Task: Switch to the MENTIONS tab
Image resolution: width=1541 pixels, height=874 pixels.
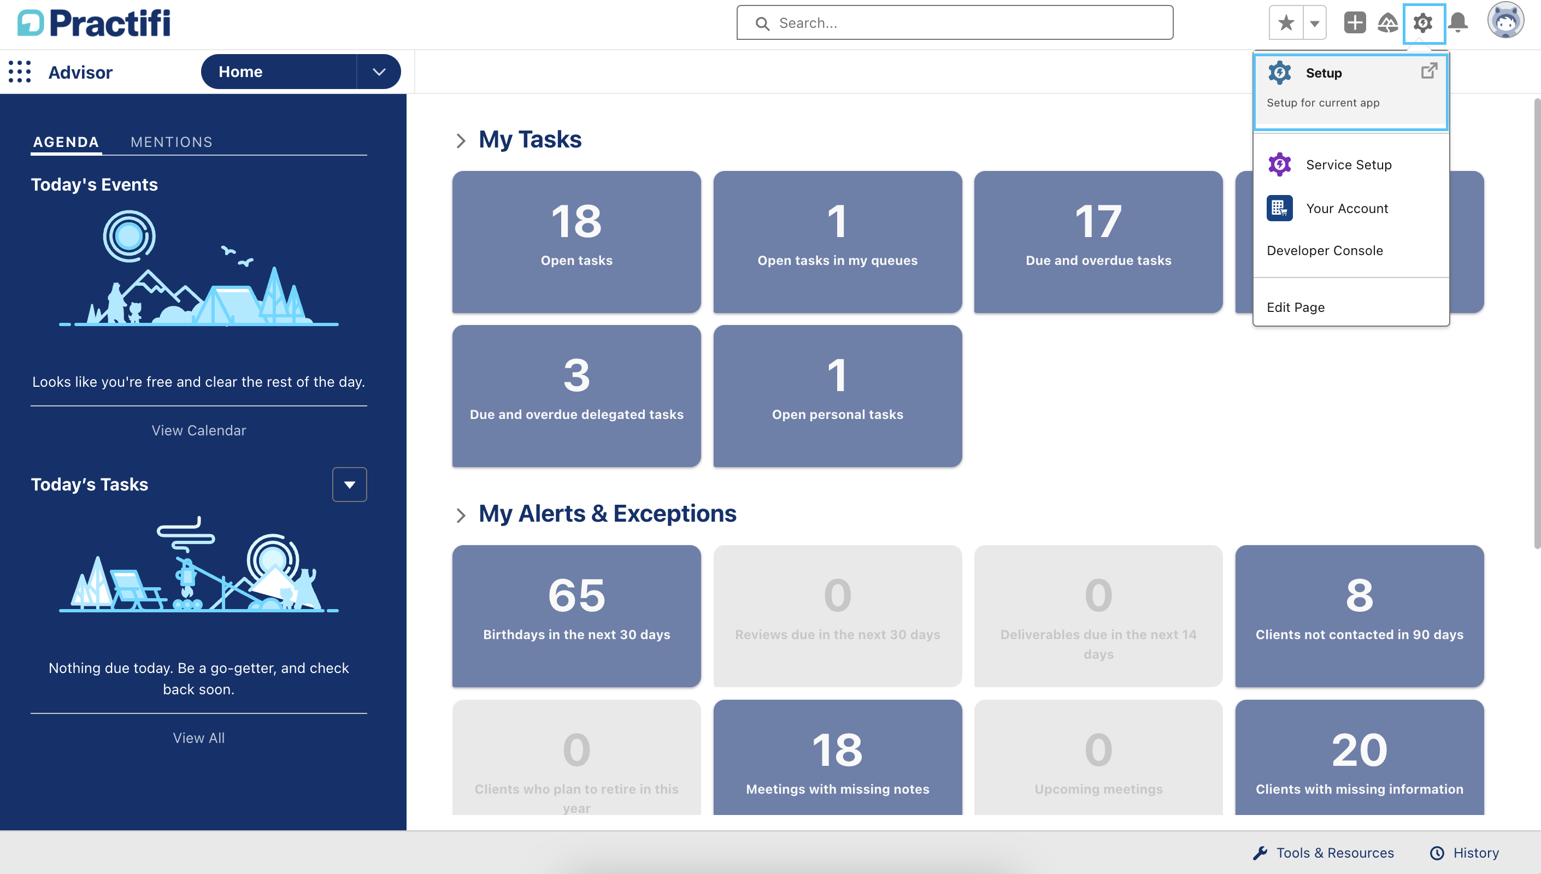Action: [x=171, y=142]
